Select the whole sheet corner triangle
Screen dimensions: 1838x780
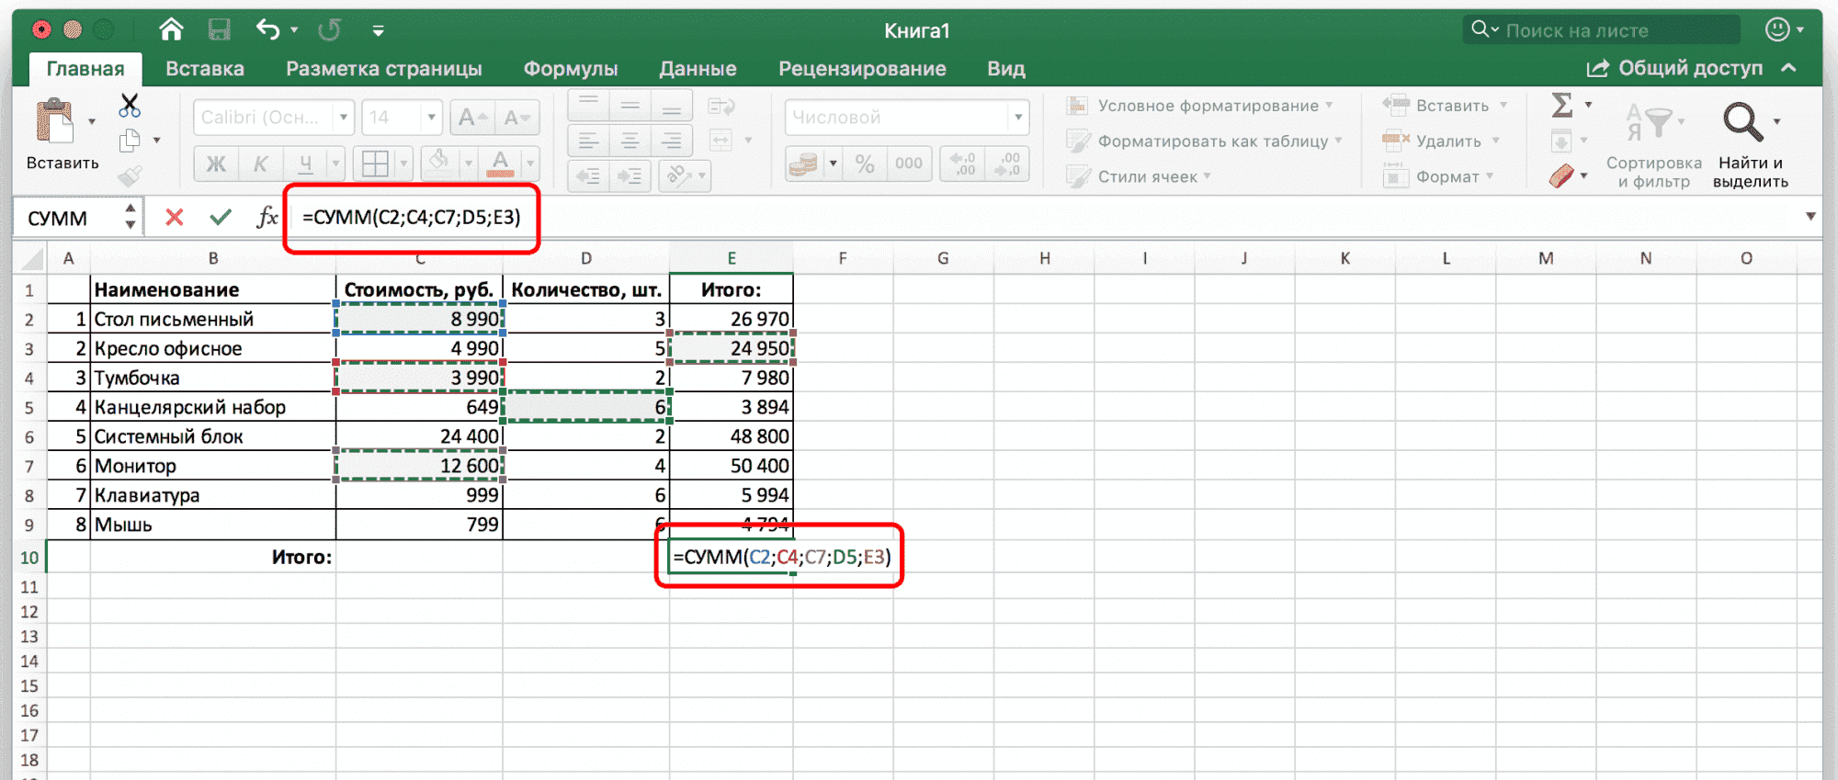(x=31, y=258)
